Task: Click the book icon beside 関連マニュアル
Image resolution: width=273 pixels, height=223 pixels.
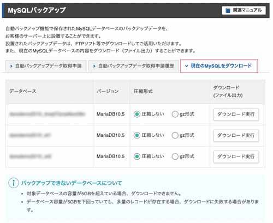Action: (x=228, y=10)
